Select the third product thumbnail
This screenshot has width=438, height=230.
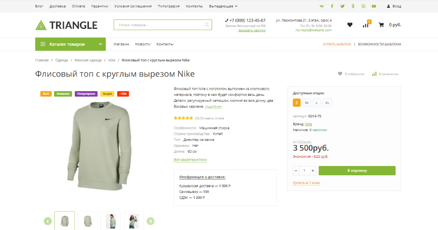click(x=111, y=221)
